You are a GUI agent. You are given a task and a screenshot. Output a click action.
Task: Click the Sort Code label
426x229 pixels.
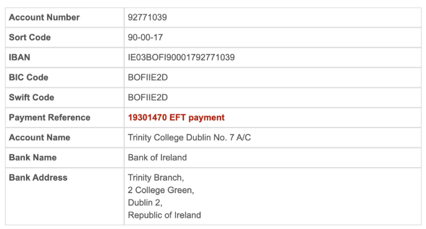click(30, 37)
